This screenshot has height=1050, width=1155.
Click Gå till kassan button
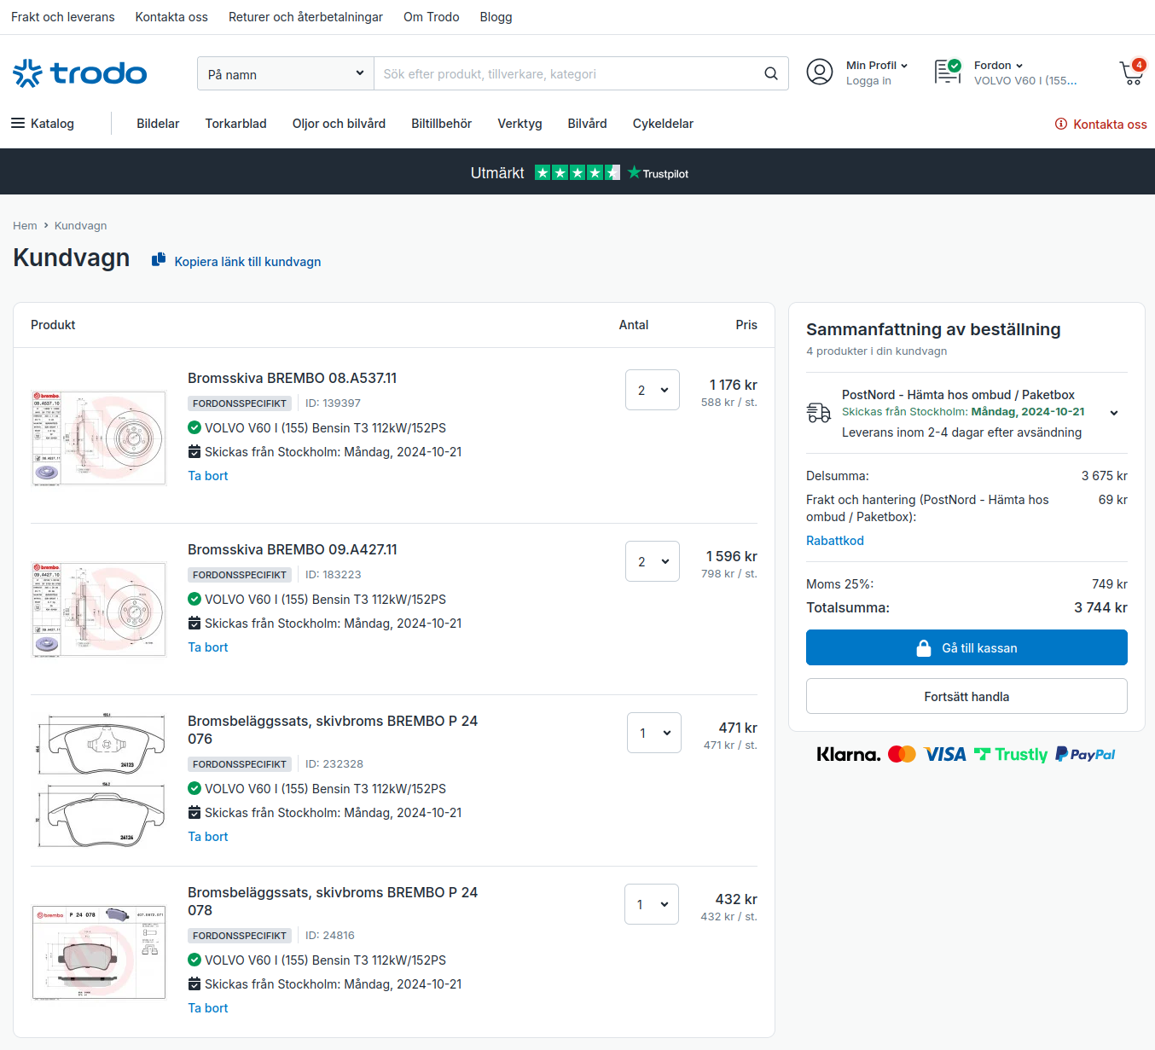coord(966,647)
